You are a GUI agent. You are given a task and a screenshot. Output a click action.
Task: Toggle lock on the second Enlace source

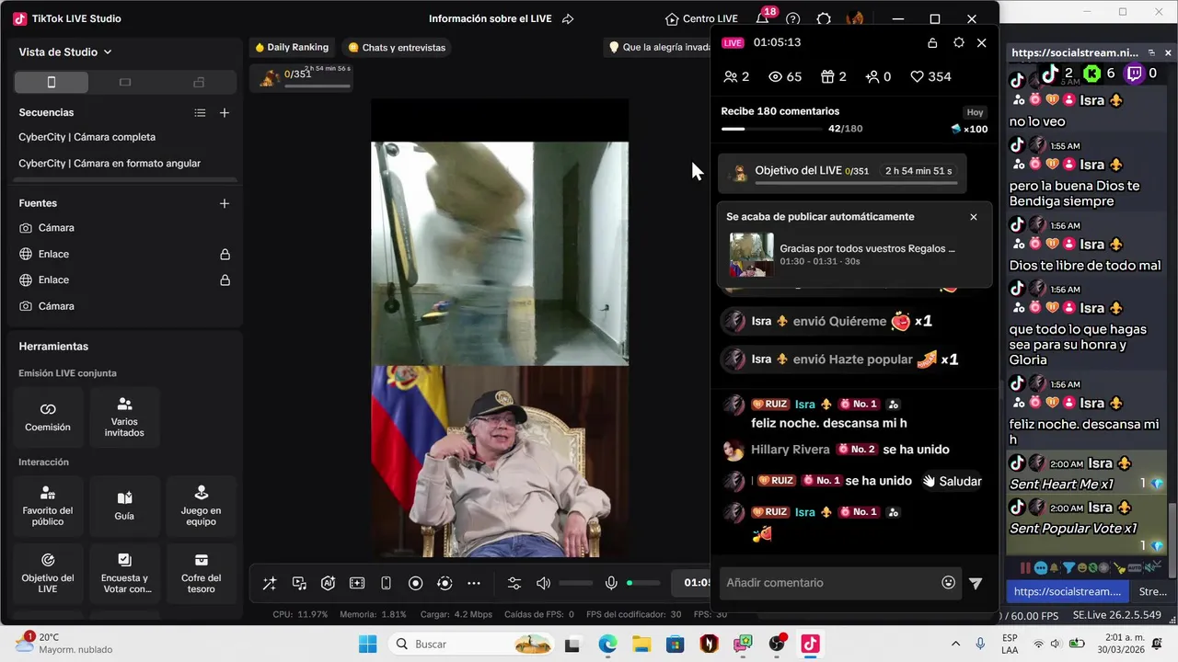225,280
